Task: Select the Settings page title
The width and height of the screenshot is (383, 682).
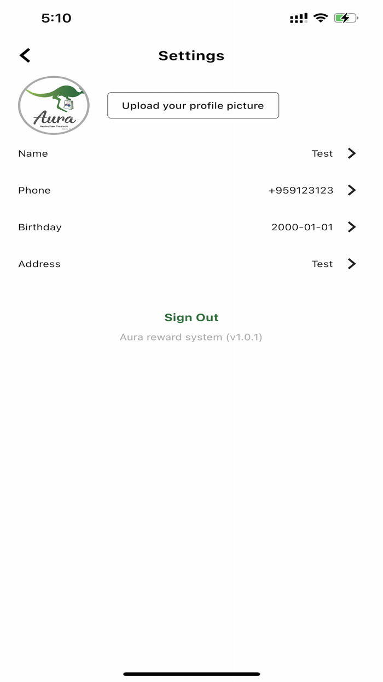Action: [x=191, y=55]
